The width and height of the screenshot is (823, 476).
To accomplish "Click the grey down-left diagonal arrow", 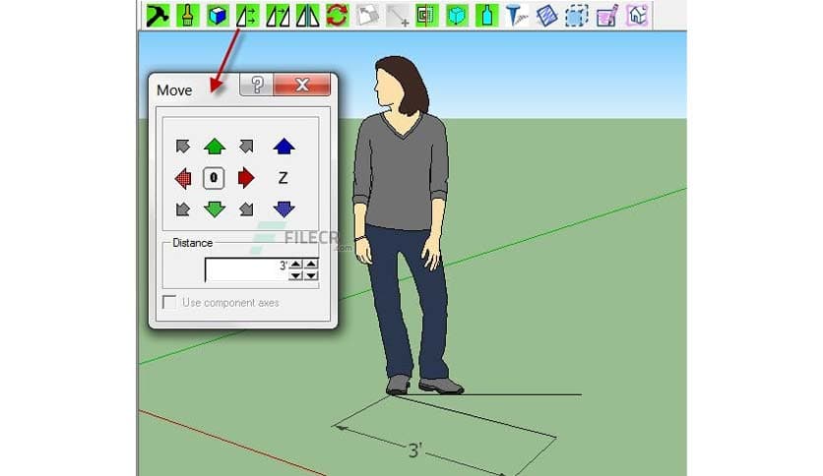I will click(x=183, y=209).
